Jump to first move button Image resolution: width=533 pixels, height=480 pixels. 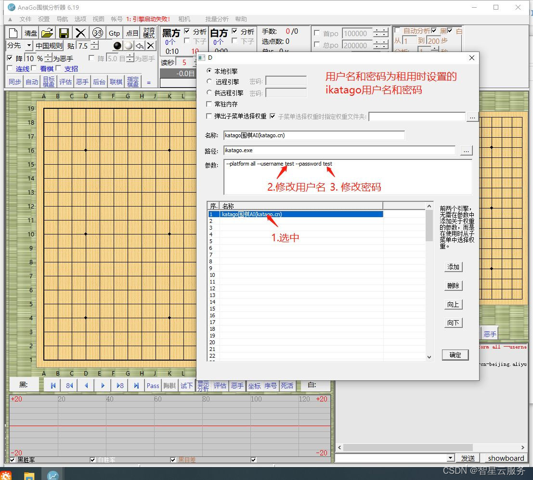tap(53, 386)
